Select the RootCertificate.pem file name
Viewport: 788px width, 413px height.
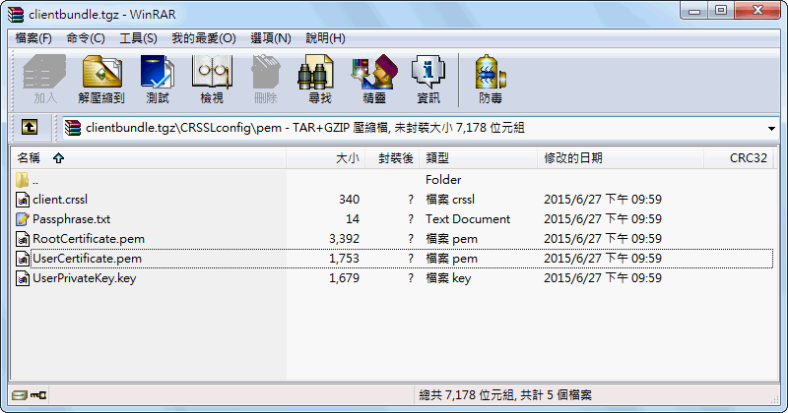coord(89,239)
